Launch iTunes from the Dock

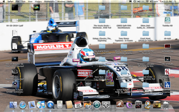[x=41, y=105]
